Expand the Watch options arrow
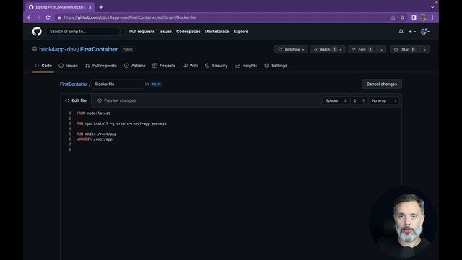 [341, 50]
